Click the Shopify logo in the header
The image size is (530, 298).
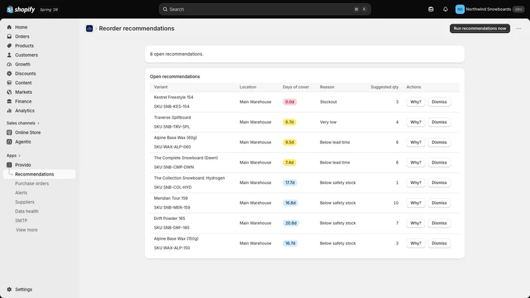click(21, 9)
